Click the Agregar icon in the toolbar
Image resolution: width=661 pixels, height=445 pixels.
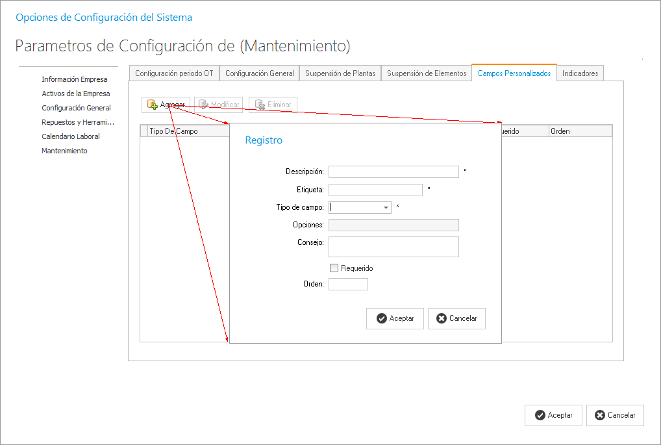(153, 105)
